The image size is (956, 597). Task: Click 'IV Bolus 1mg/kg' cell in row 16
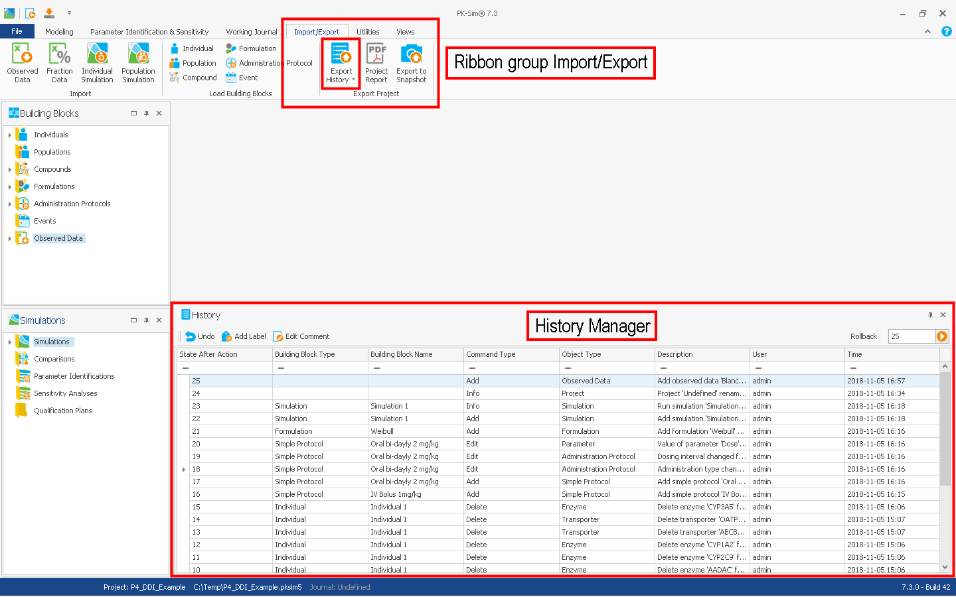click(416, 494)
